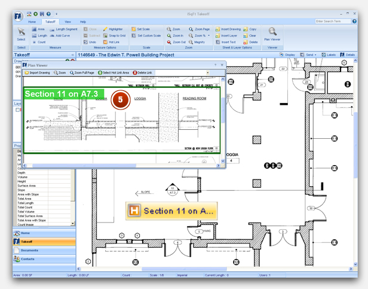Click the help icon beside search field
The height and width of the screenshot is (289, 368).
tap(354, 21)
